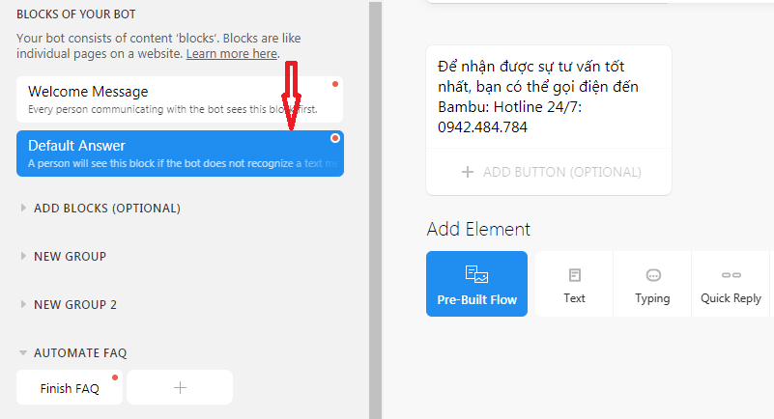
Task: Open the Finish FAQ block
Action: coord(70,388)
